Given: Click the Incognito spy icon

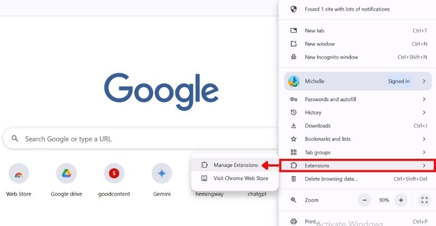Looking at the screenshot, I should point(294,57).
